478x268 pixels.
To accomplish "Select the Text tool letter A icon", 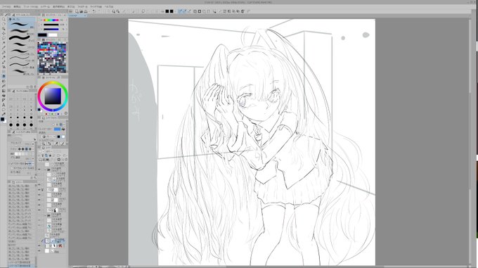I will (x=4, y=105).
